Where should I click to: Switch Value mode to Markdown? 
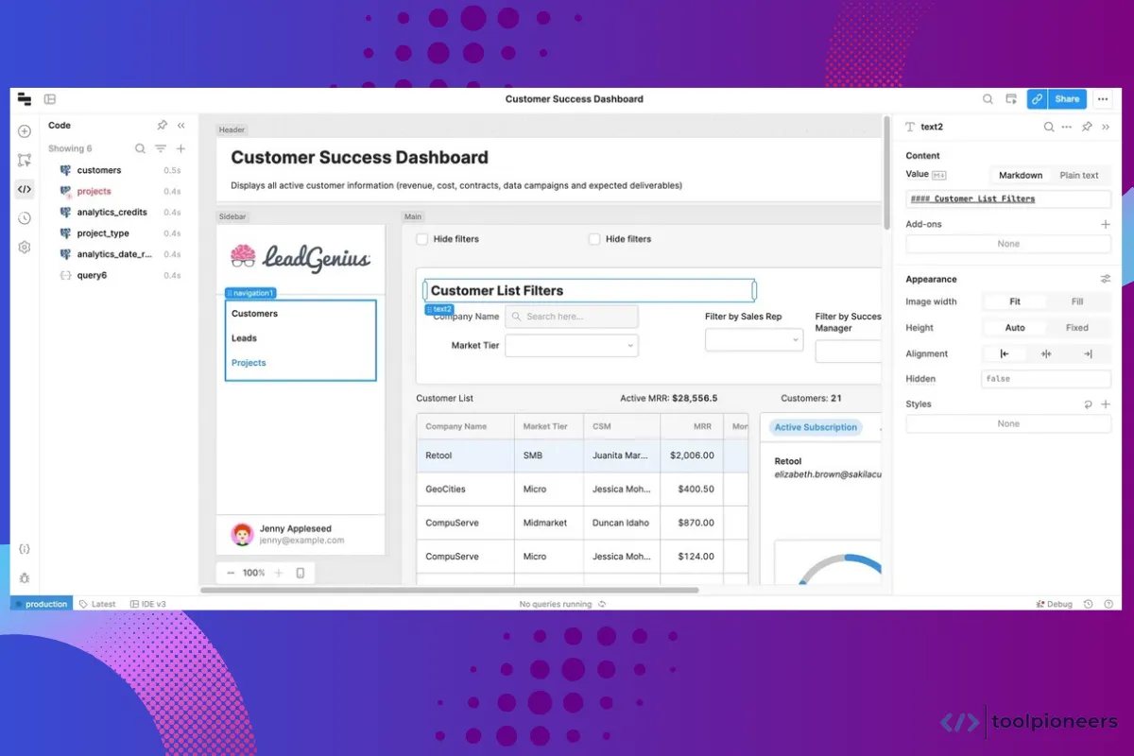point(1021,176)
